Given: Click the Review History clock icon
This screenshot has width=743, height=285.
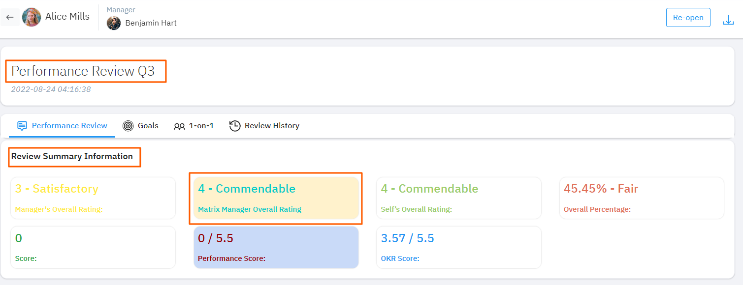Looking at the screenshot, I should (235, 126).
